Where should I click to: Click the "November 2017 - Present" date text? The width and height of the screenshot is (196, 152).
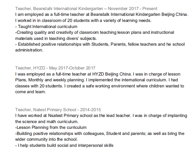[x=133, y=9]
